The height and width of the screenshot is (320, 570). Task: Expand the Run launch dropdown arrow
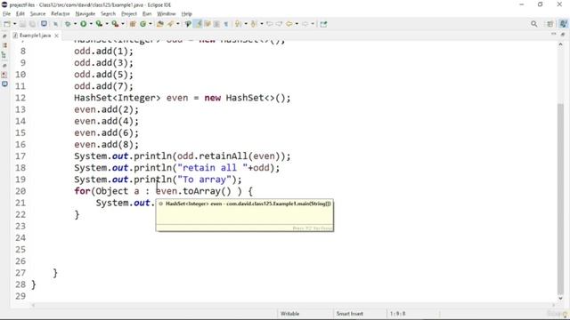click(91, 24)
